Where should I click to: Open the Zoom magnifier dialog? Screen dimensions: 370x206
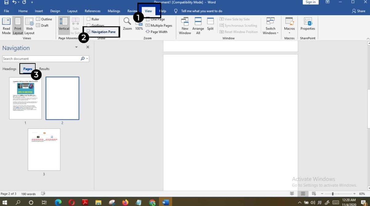(x=127, y=24)
